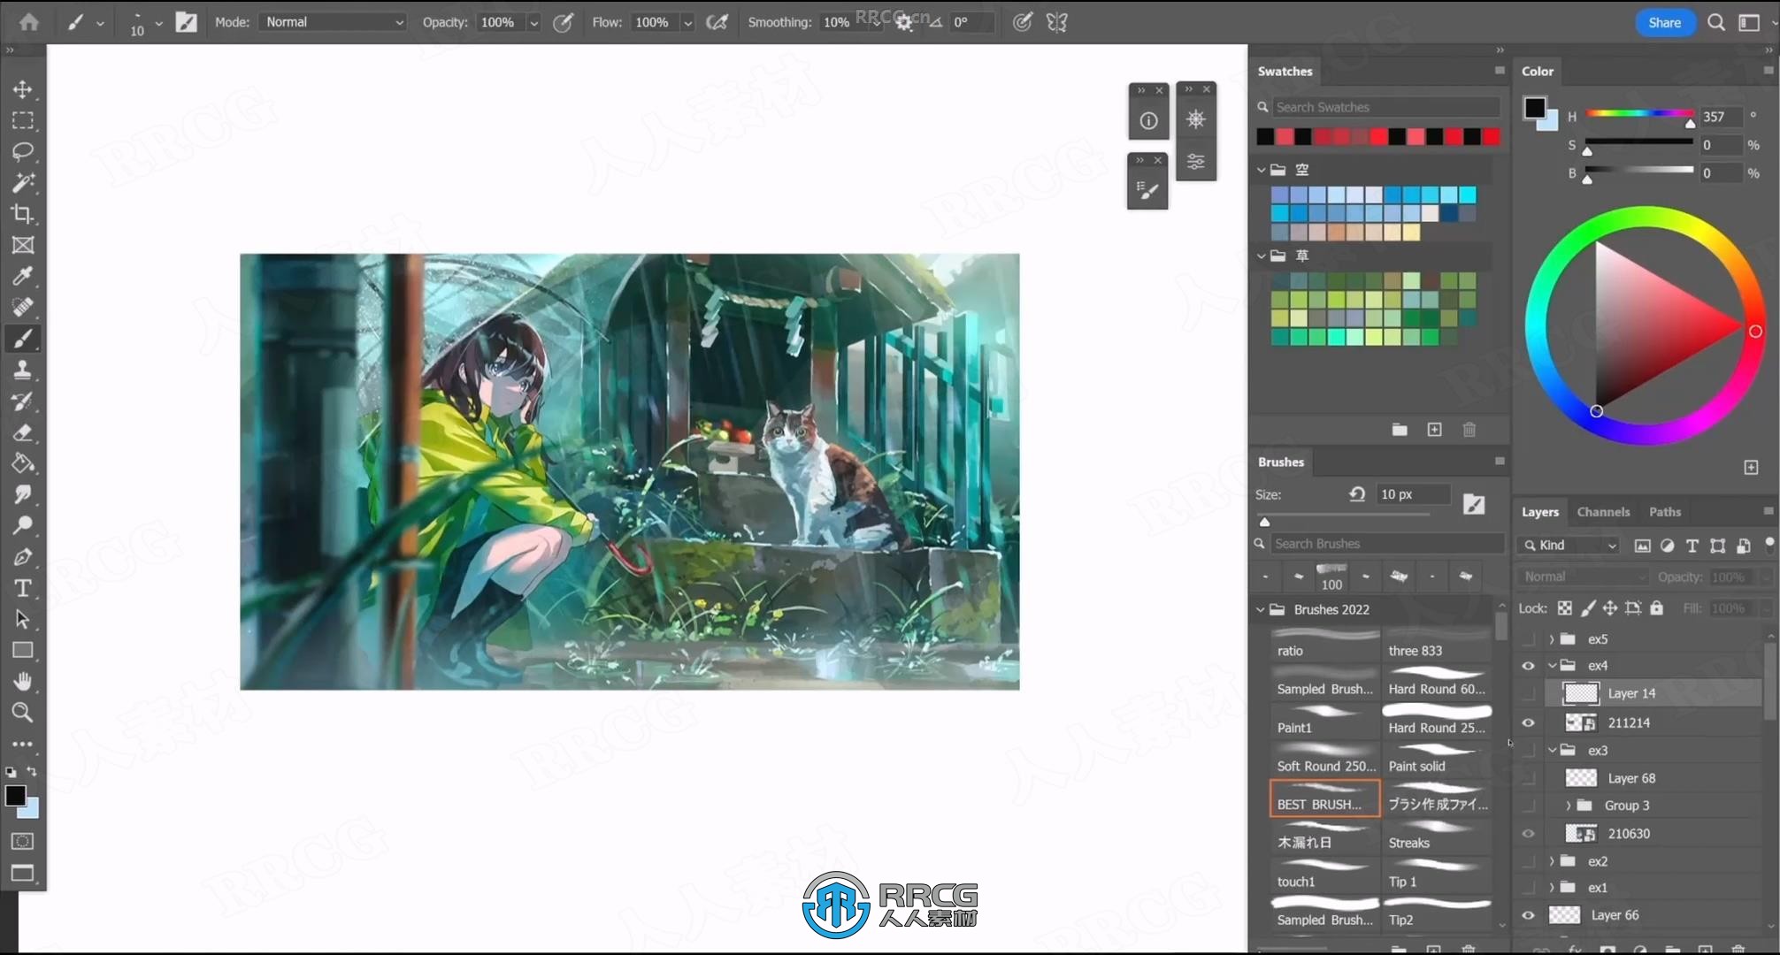Open smoothing options gear
The image size is (1780, 955).
click(904, 23)
